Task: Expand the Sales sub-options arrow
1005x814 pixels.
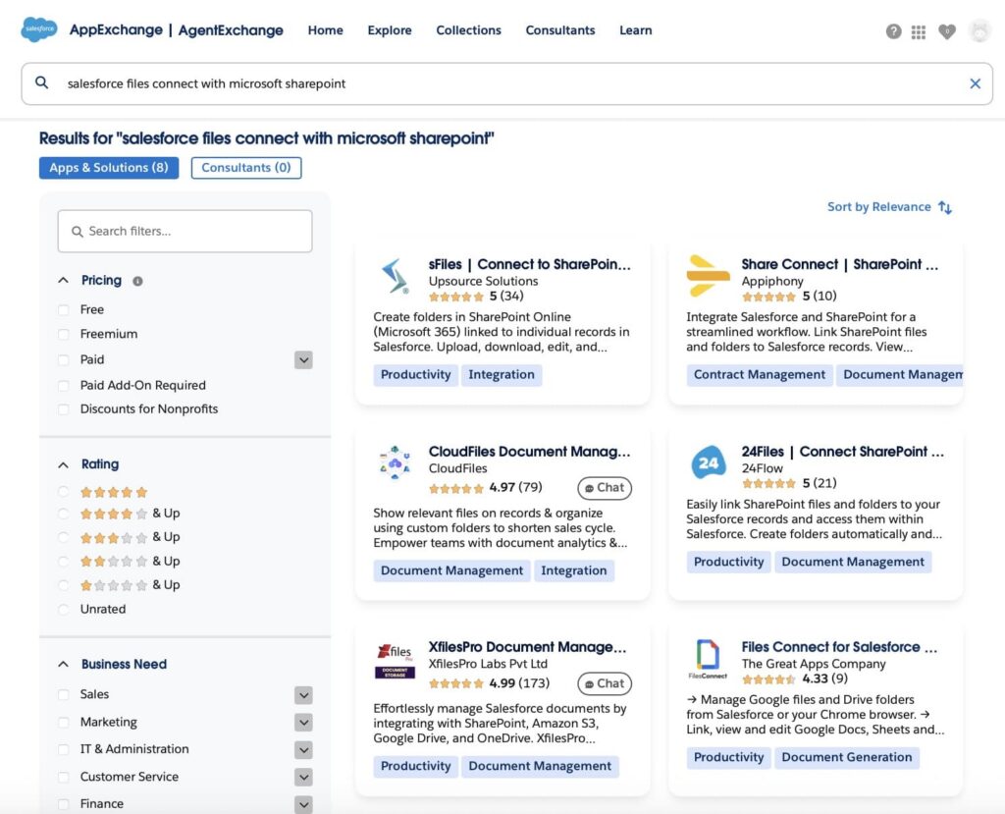Action: click(304, 694)
